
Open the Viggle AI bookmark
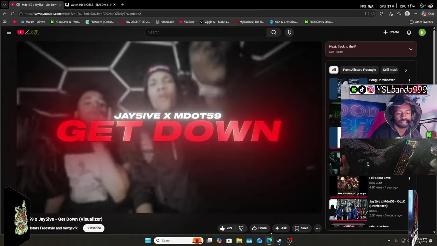[214, 22]
